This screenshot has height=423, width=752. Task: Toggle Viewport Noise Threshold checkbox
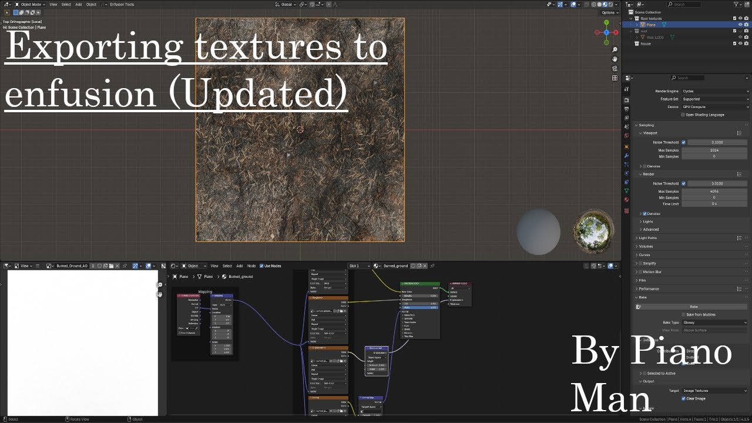pyautogui.click(x=683, y=142)
